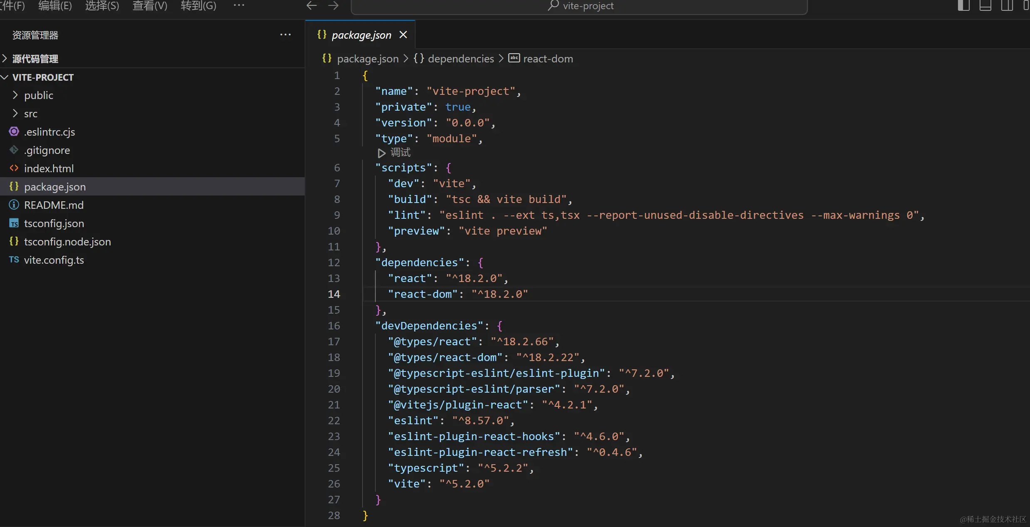Open explorer more actions (three dots)
The height and width of the screenshot is (527, 1030).
tap(285, 35)
